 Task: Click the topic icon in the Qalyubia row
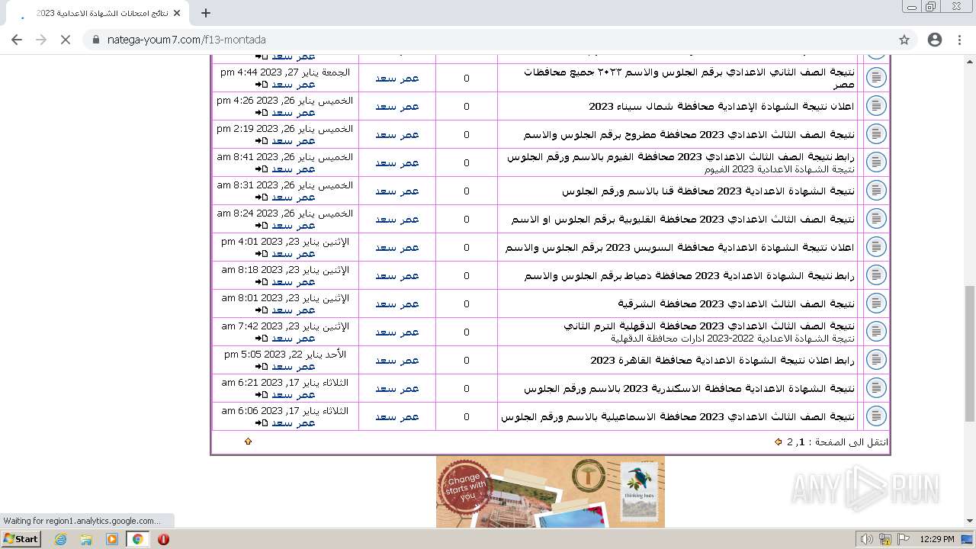(x=877, y=219)
